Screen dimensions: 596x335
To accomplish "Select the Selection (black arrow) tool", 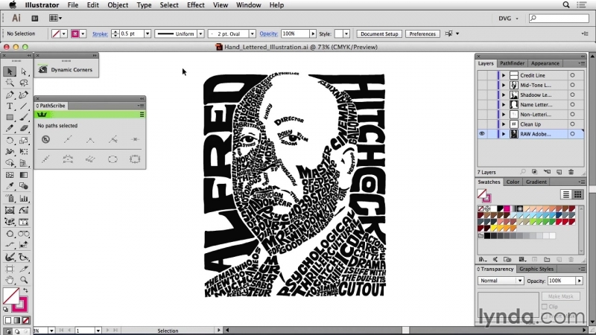I will click(x=10, y=71).
